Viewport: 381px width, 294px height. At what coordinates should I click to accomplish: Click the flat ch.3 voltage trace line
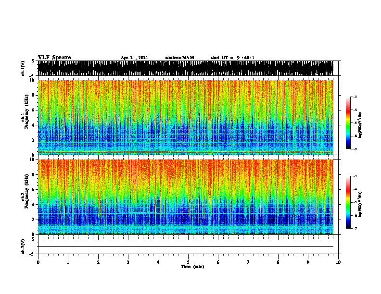point(186,247)
